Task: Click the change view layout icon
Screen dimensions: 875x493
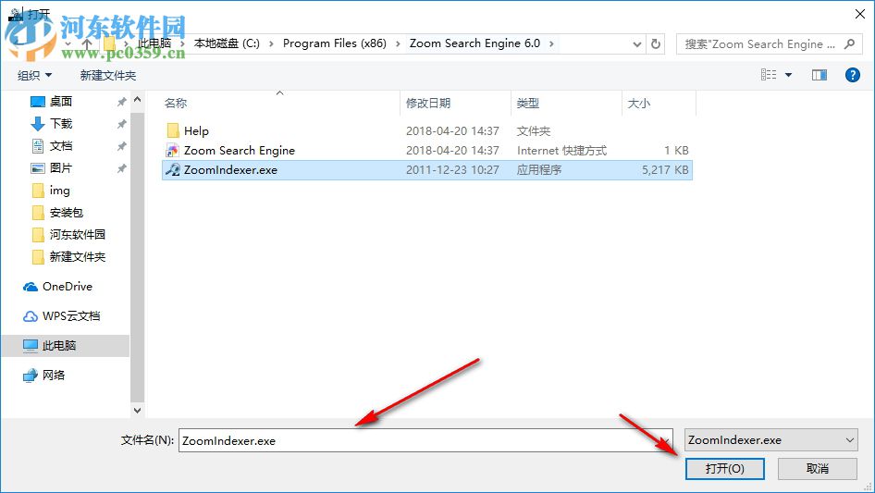Action: coord(769,75)
